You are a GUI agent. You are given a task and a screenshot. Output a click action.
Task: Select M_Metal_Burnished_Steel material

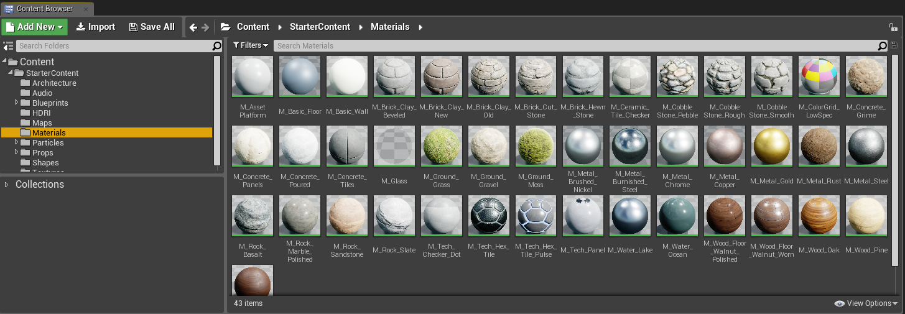click(x=630, y=160)
